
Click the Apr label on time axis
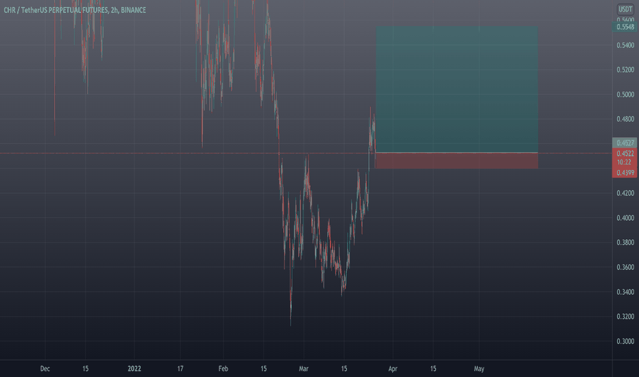(392, 369)
